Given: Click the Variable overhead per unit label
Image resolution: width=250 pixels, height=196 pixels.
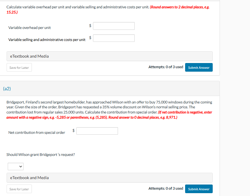Looking at the screenshot, I should (x=30, y=28).
